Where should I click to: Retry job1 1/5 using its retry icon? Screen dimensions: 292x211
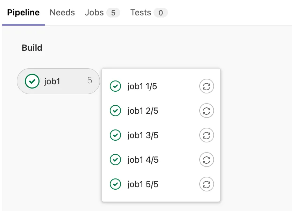206,86
